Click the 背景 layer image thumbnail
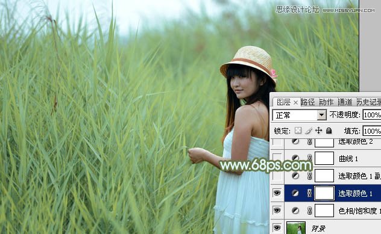This screenshot has height=234, width=381. pyautogui.click(x=296, y=228)
